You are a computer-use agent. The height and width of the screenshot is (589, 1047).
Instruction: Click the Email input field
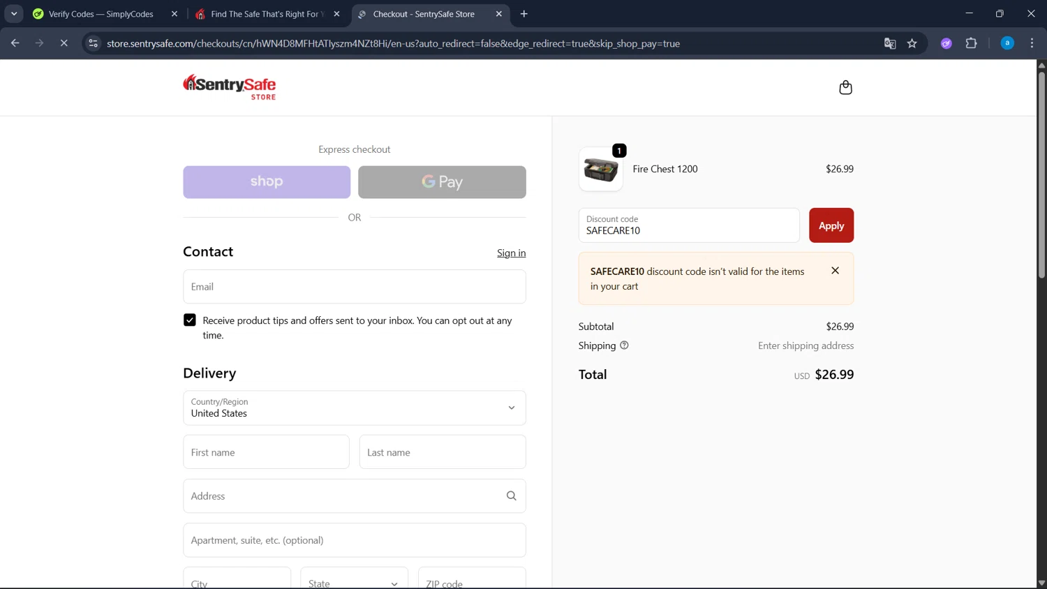(x=355, y=287)
